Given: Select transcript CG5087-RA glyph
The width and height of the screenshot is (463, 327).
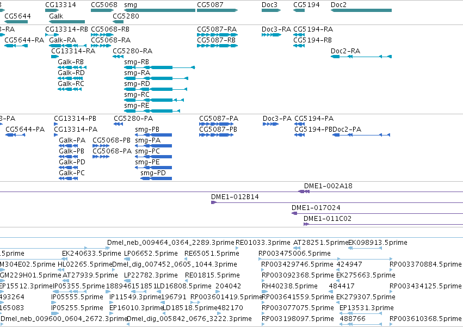Looking at the screenshot, I should point(217,35).
